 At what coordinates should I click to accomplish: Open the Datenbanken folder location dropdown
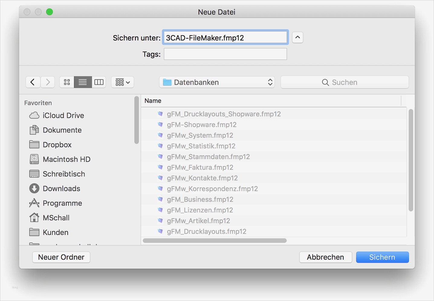click(217, 82)
